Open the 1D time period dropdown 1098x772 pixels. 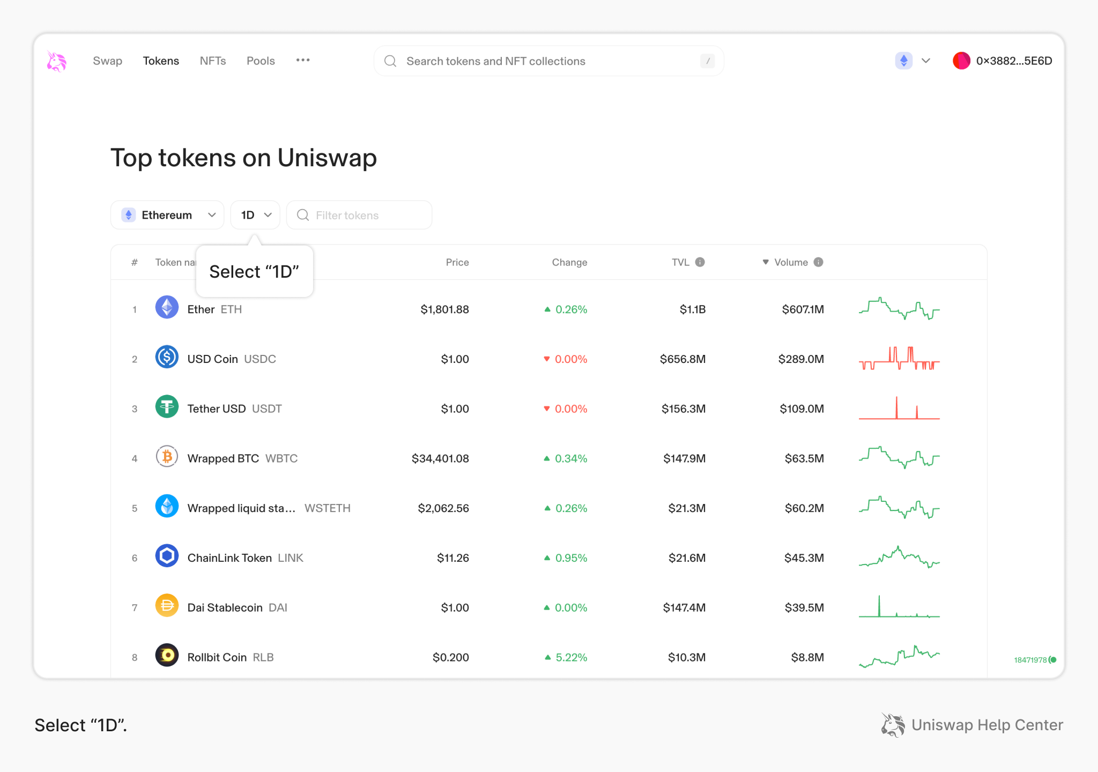(255, 215)
